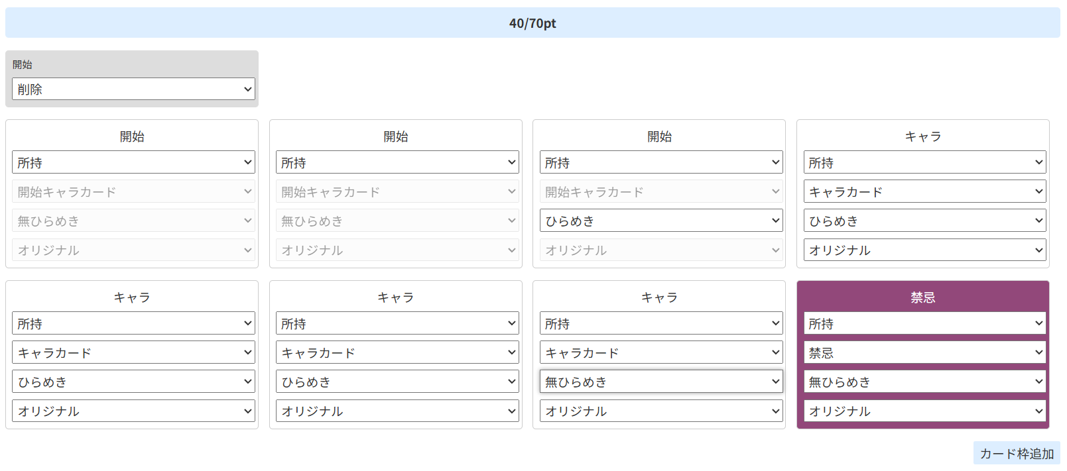Open 所持 dropdown in bottom-left キャラ card
Viewport: 1067px width, 471px height.
133,324
